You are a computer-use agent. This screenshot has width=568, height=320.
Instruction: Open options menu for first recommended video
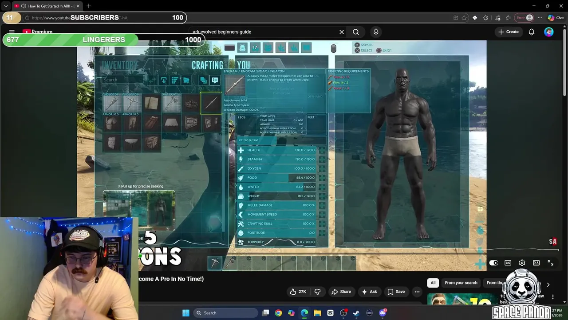point(553,297)
